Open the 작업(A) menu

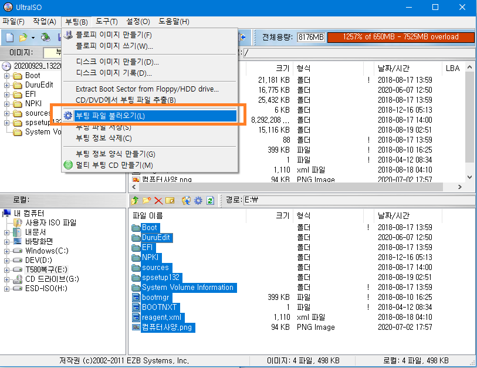click(x=45, y=22)
